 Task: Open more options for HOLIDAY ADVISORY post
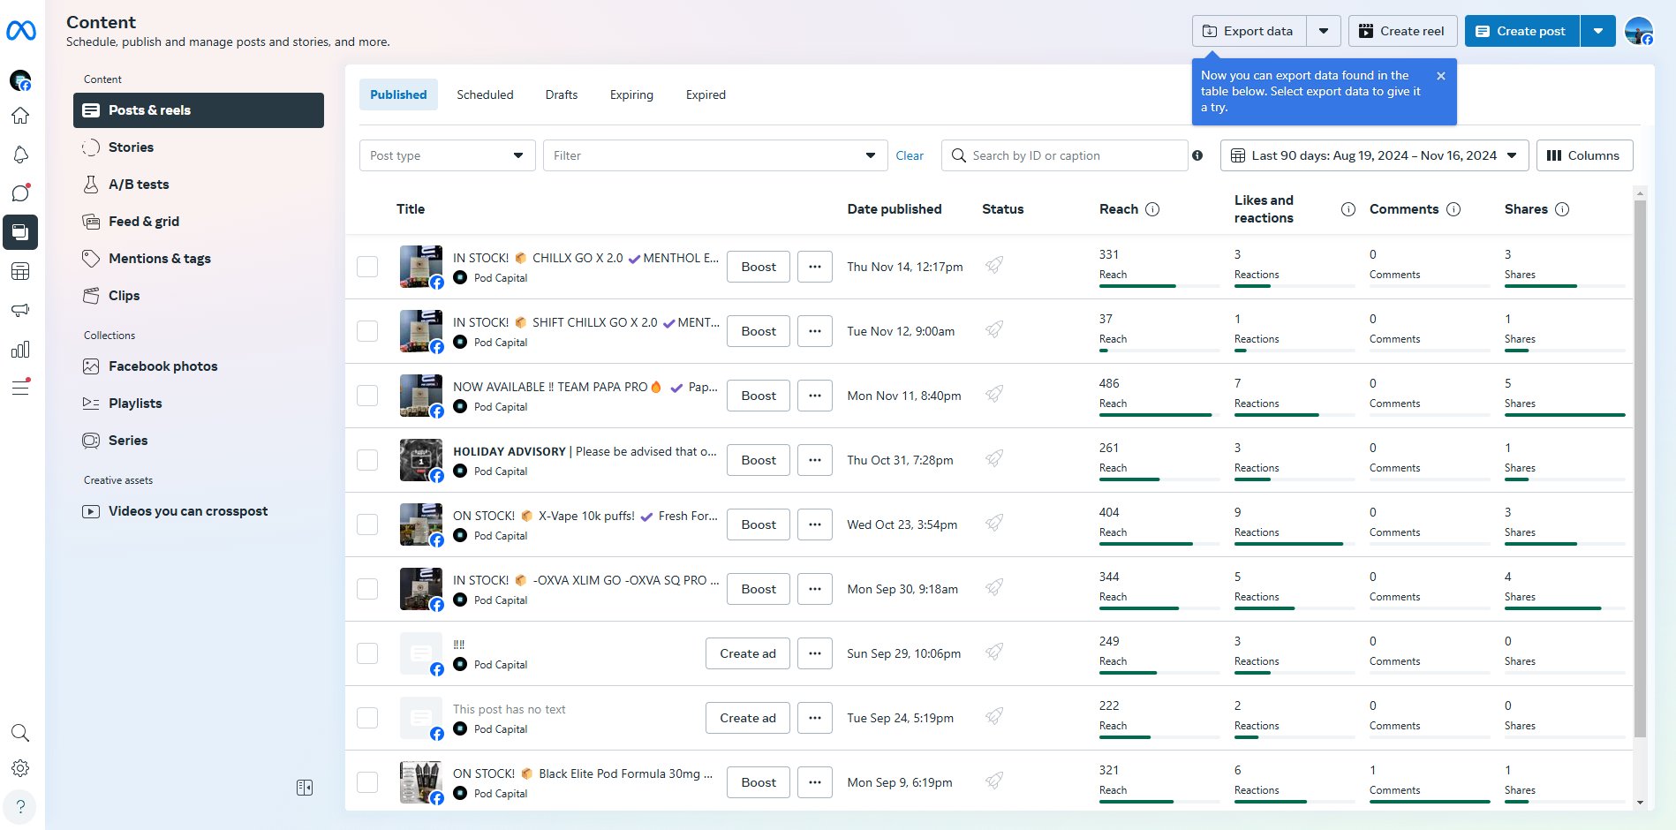click(815, 460)
